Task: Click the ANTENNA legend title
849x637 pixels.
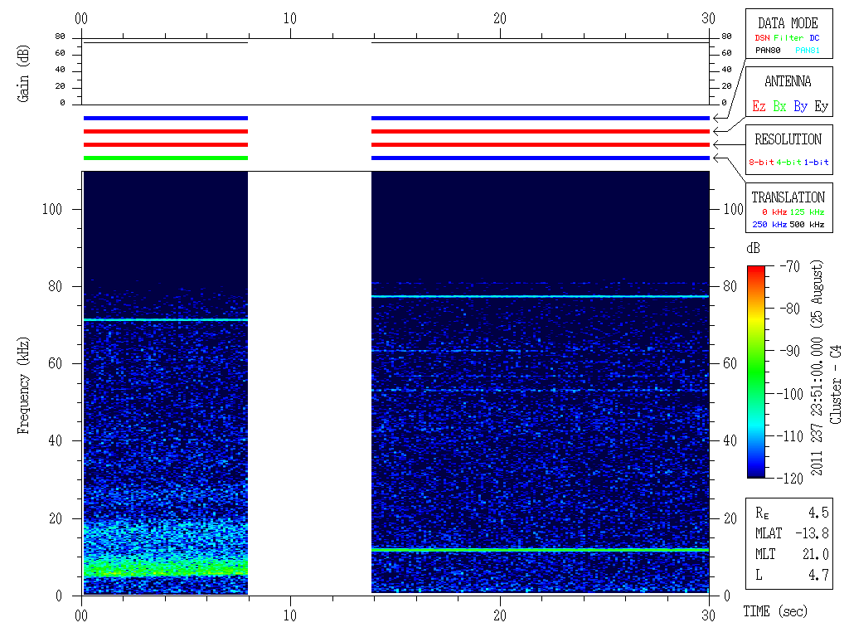Action: [788, 82]
